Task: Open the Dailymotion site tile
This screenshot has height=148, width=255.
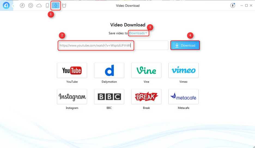Action: [109, 70]
